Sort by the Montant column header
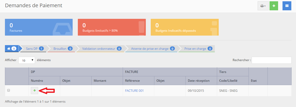The image size is (296, 107). (100, 81)
